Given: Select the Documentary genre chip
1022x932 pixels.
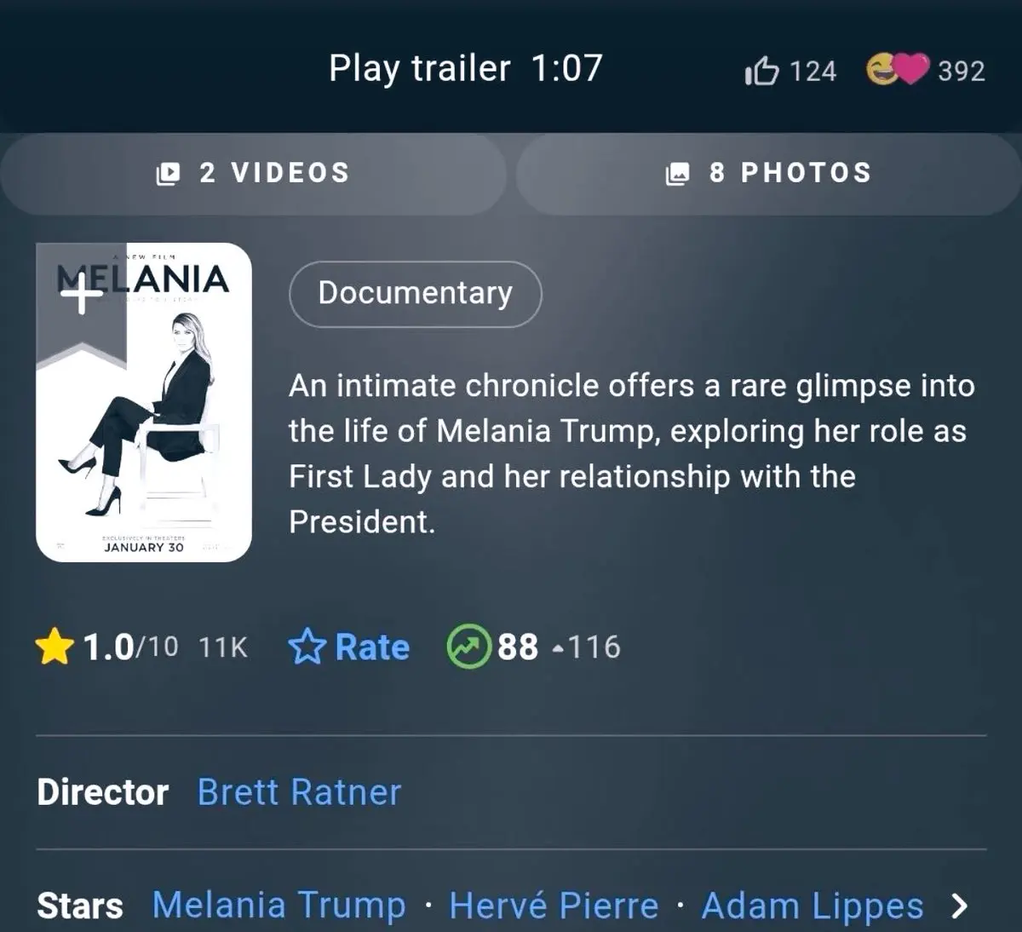Looking at the screenshot, I should 416,294.
